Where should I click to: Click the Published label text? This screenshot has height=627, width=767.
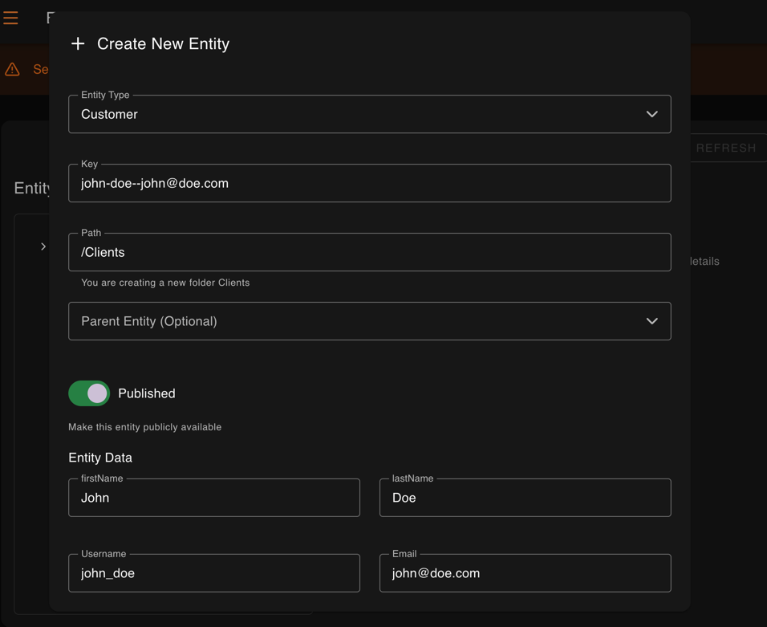coord(148,393)
